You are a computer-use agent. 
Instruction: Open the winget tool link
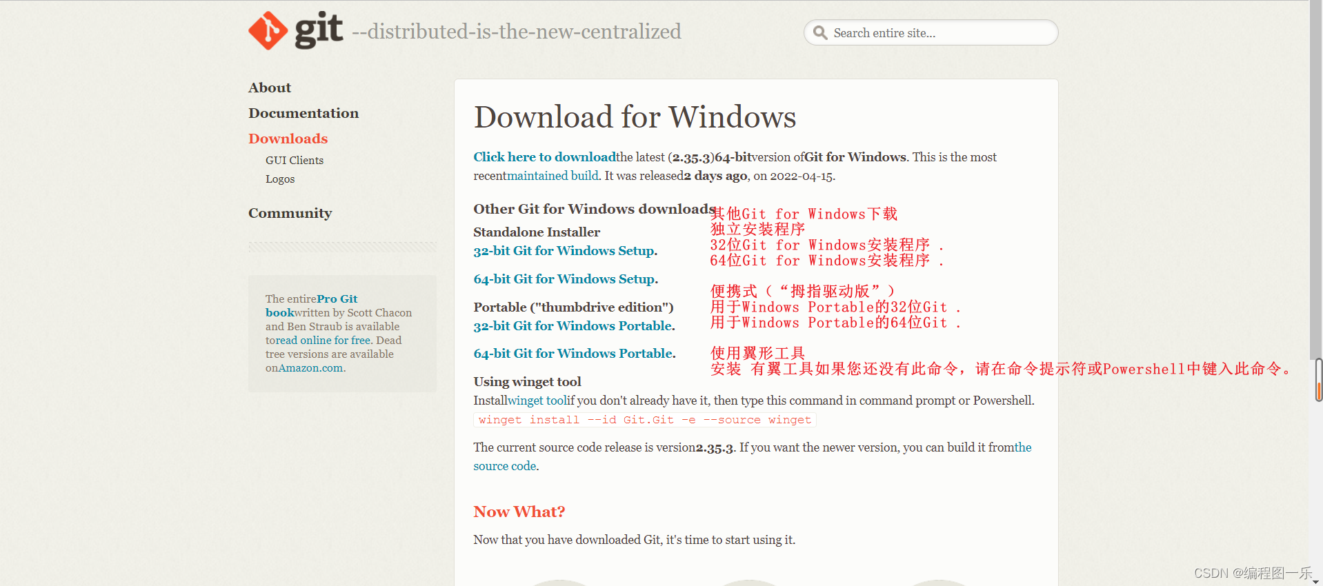[536, 401]
